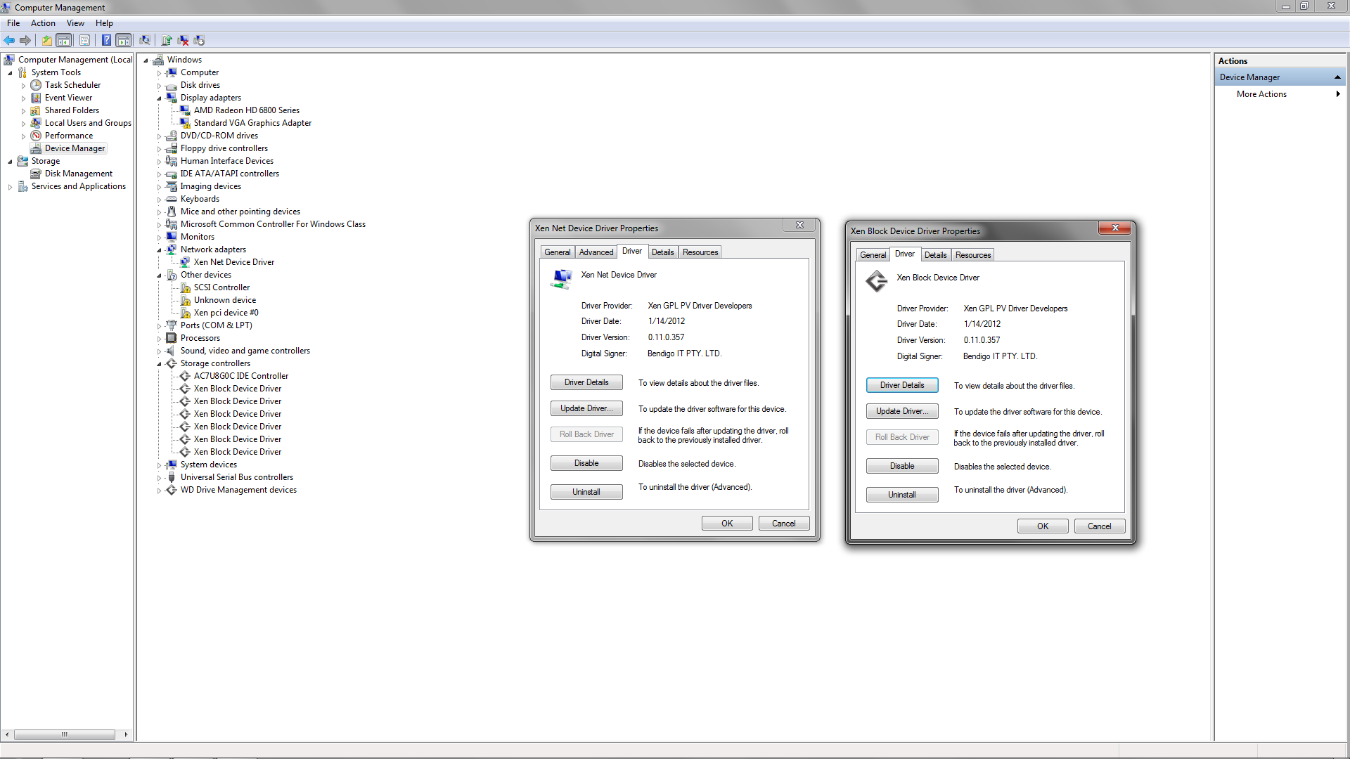
Task: Click the Up one level folder icon
Action: click(x=46, y=40)
